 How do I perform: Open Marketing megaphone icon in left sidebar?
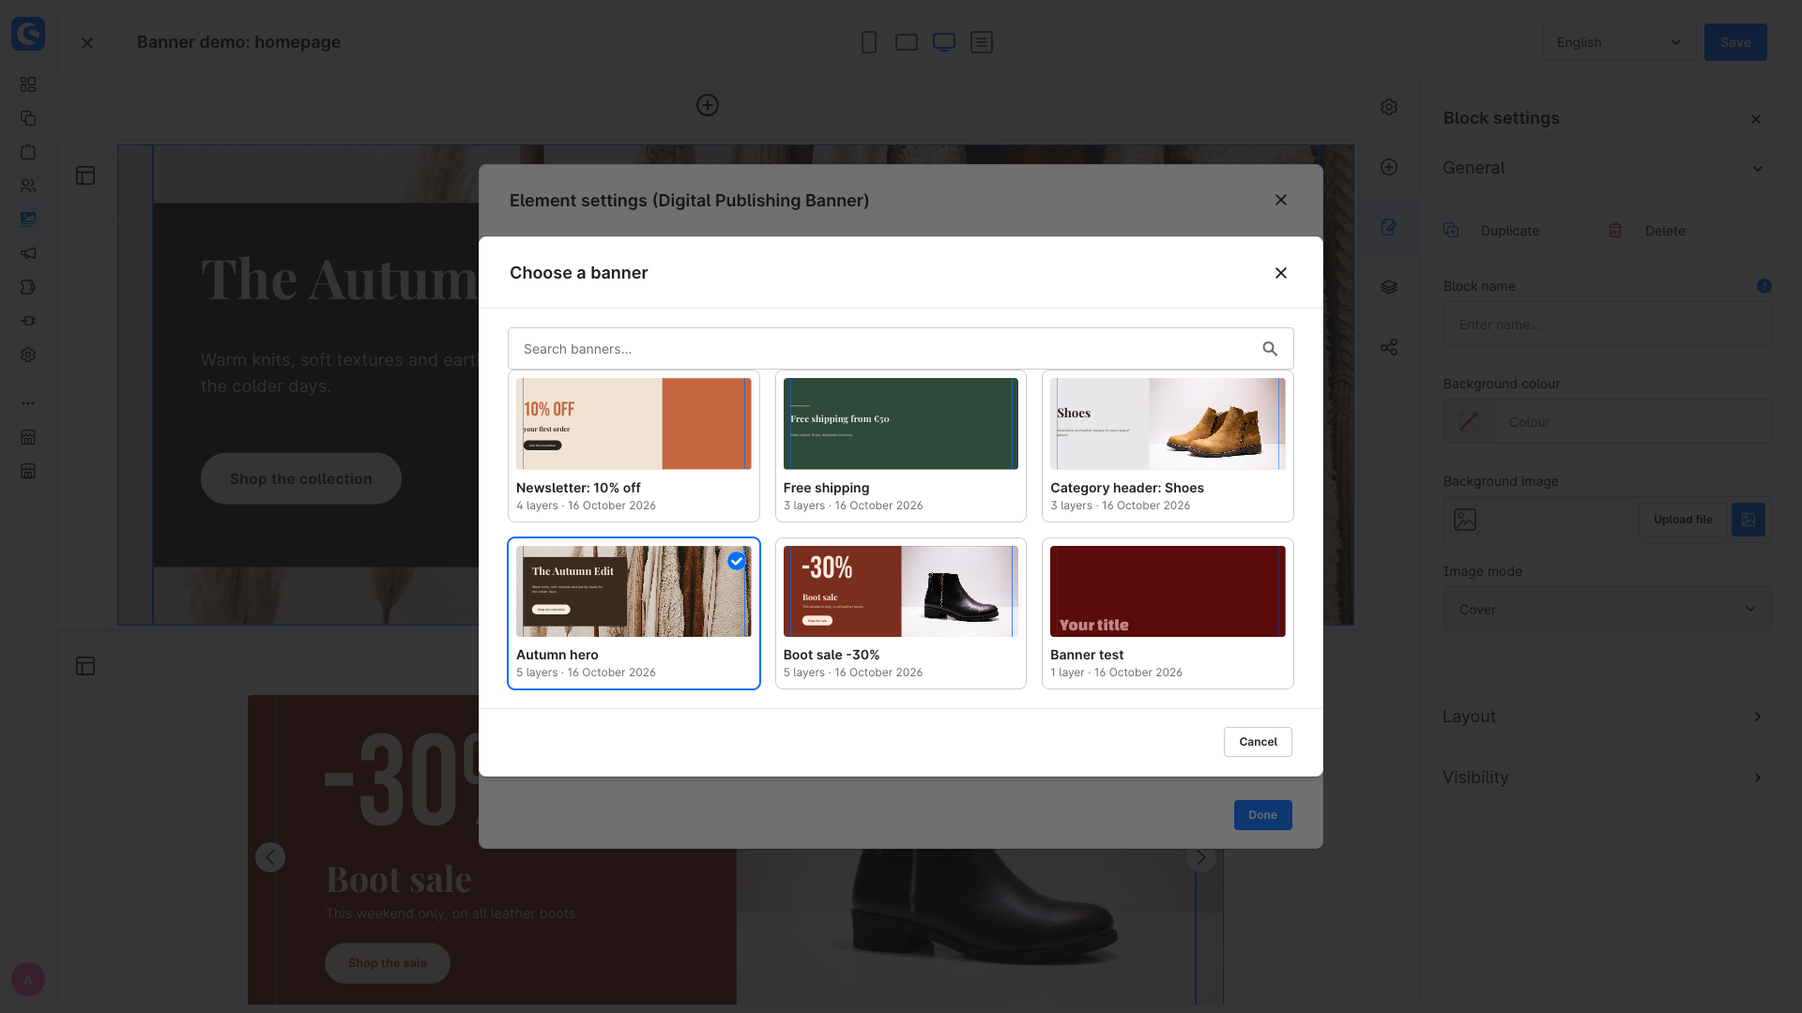(x=28, y=253)
